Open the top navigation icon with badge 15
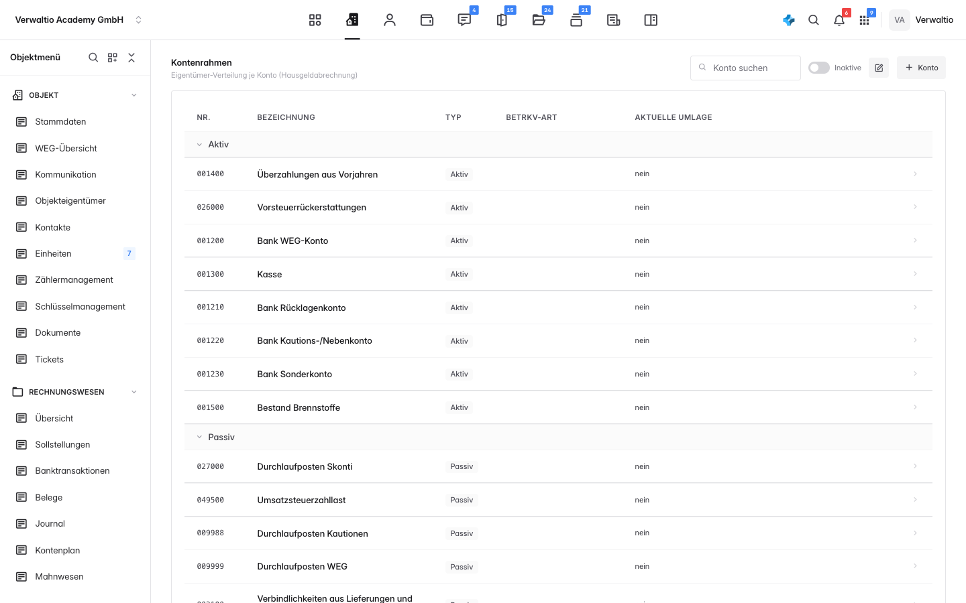This screenshot has width=966, height=603. 502,20
